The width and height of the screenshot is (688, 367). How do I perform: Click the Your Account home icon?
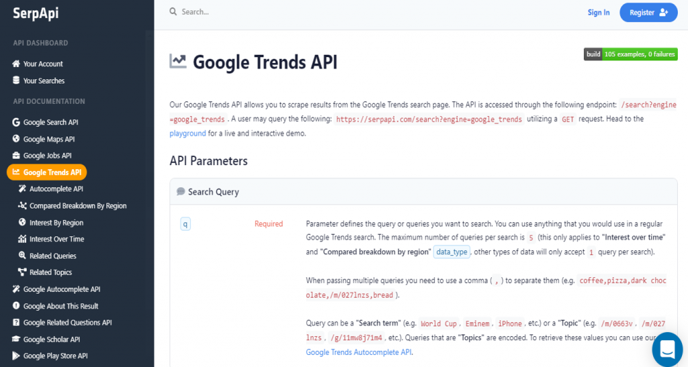[16, 64]
